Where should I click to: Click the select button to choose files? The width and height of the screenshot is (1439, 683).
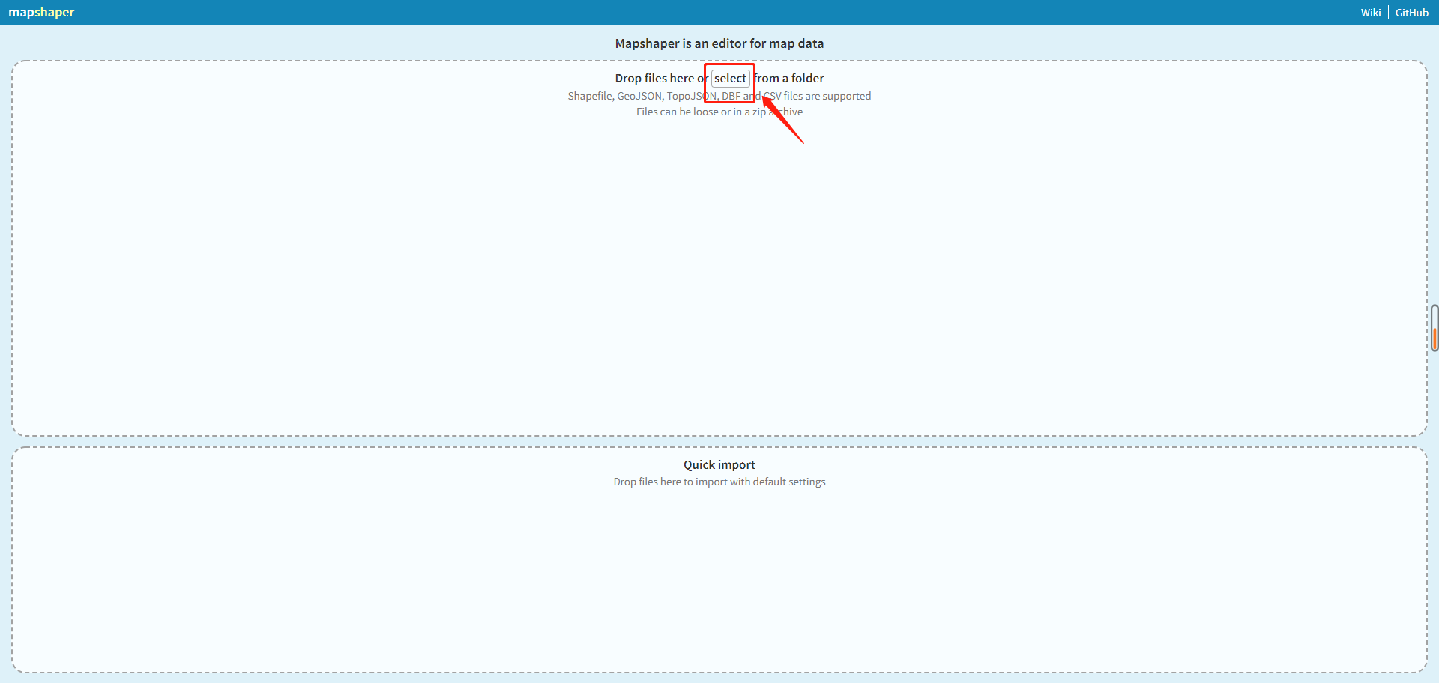pyautogui.click(x=730, y=78)
